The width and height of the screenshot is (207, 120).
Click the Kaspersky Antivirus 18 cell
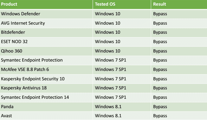pyautogui.click(x=46, y=88)
